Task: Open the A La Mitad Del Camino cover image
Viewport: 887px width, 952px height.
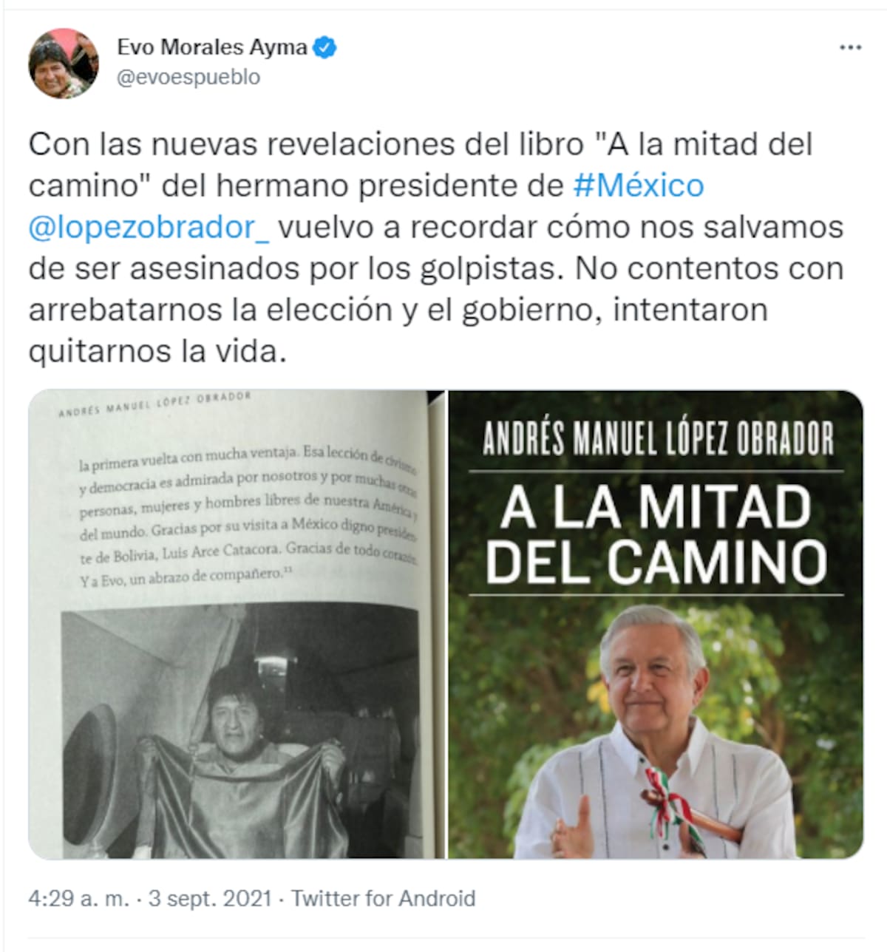Action: pyautogui.click(x=656, y=625)
